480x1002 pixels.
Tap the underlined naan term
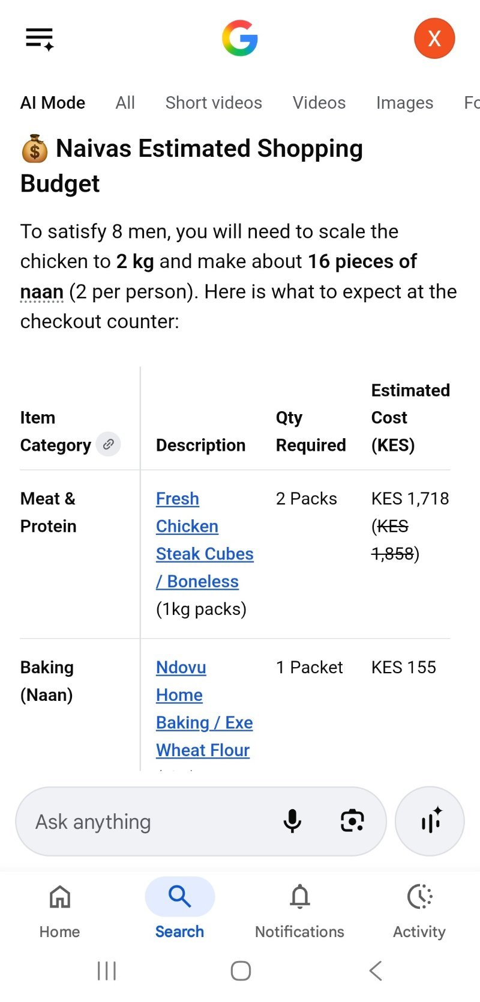(x=42, y=292)
